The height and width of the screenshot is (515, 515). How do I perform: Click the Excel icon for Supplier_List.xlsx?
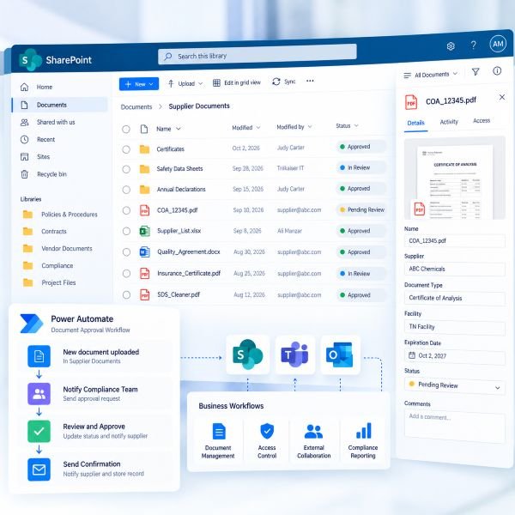click(145, 231)
